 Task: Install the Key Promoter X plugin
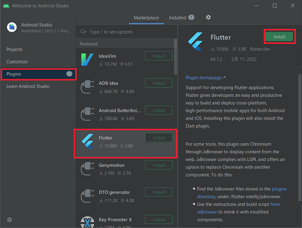coord(159,219)
